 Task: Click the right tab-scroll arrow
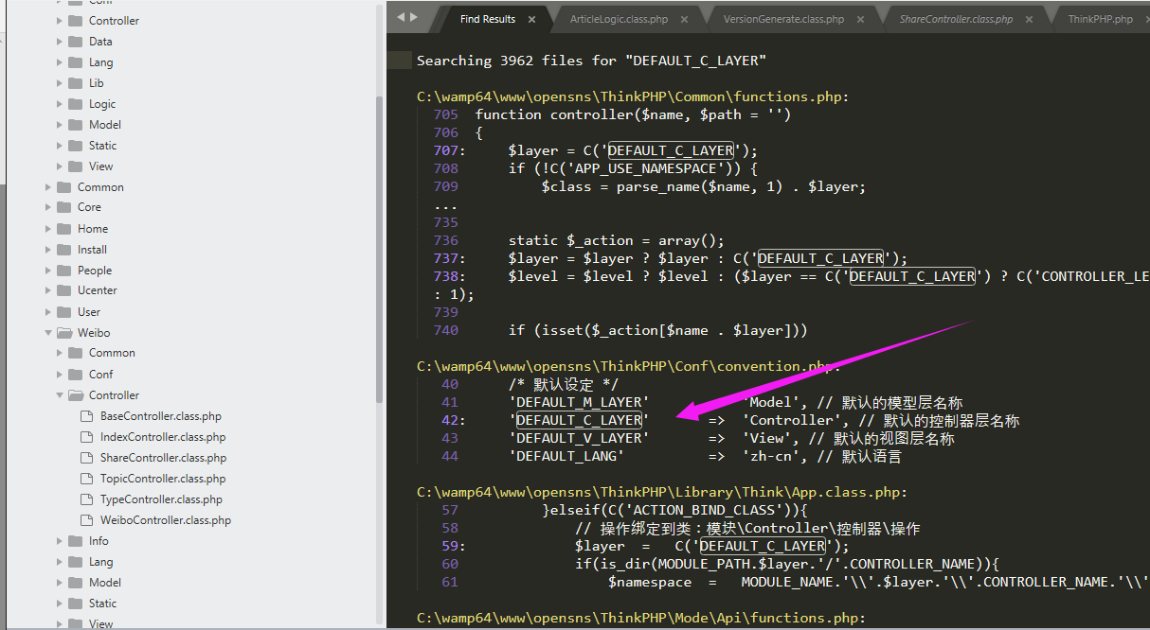click(413, 17)
